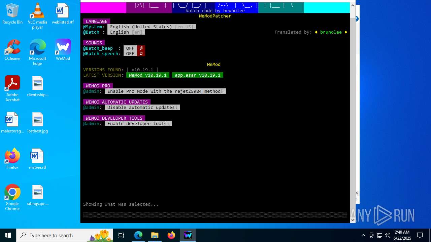Viewport: 431px width, 242px height.
Task: Click background window right scroll arrow
Action: click(x=357, y=193)
